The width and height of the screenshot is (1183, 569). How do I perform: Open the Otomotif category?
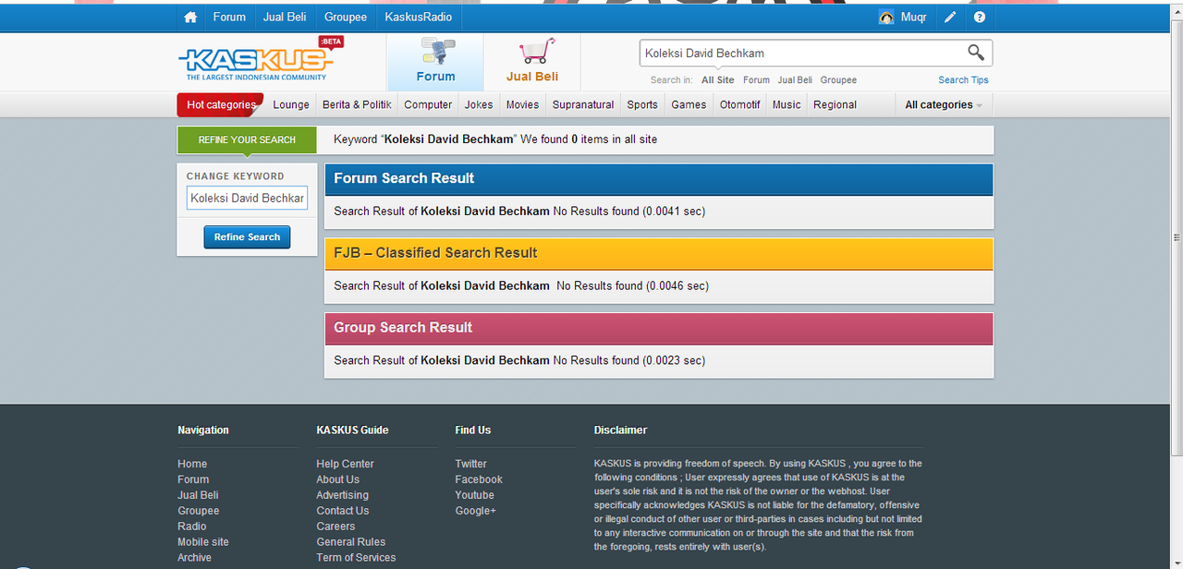[740, 105]
